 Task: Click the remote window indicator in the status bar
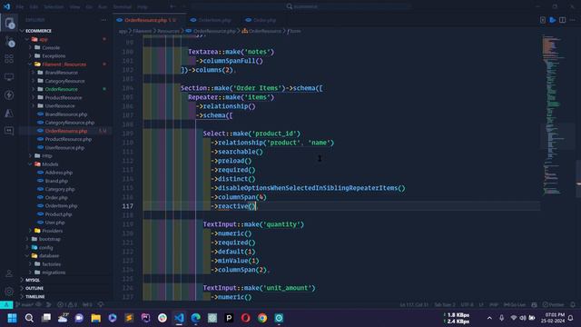coord(6,305)
